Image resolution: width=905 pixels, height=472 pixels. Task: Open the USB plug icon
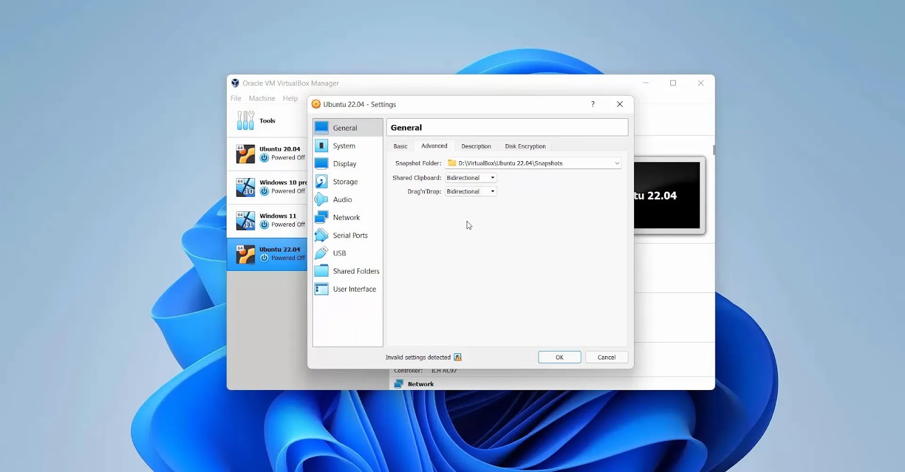321,253
